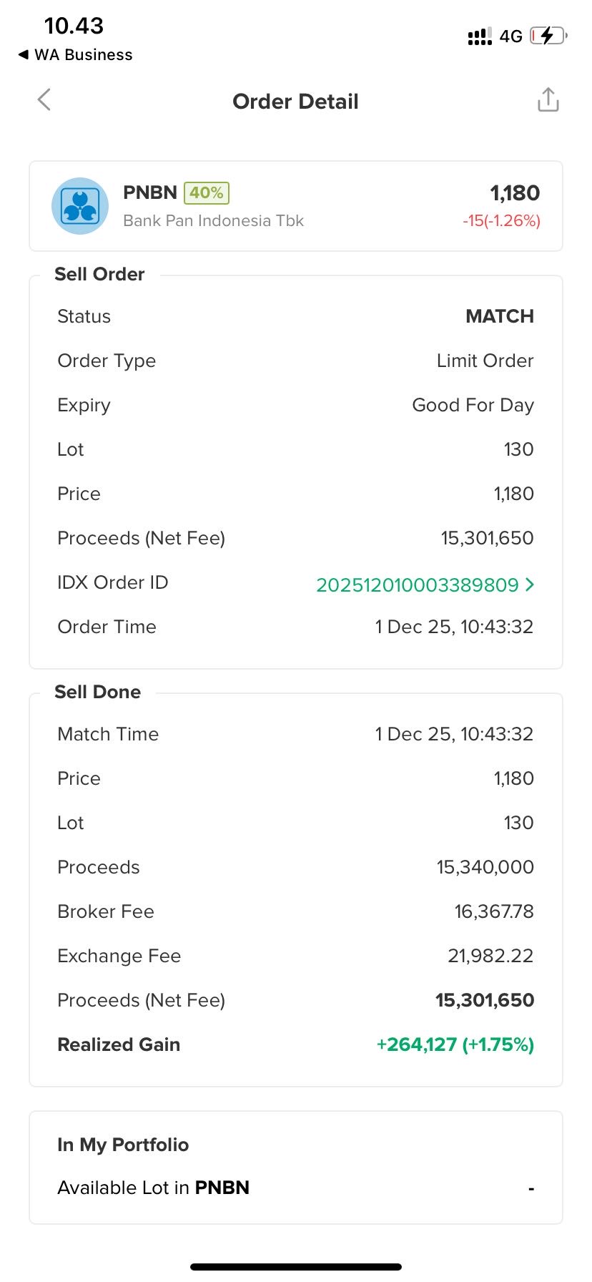Tap the PNBN ticker symbol
The height and width of the screenshot is (1282, 592).
pyautogui.click(x=150, y=193)
